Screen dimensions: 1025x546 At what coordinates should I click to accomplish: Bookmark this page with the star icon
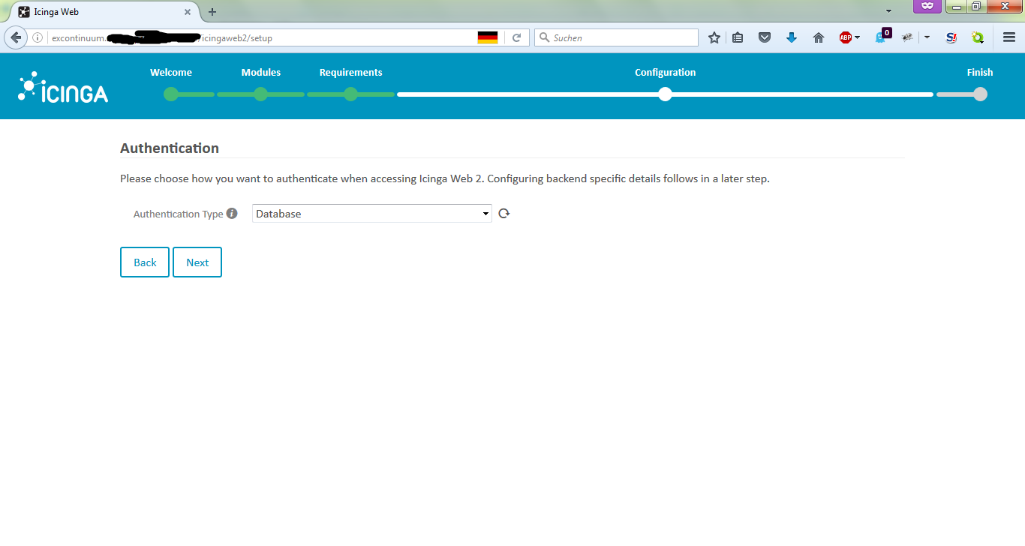click(x=714, y=37)
